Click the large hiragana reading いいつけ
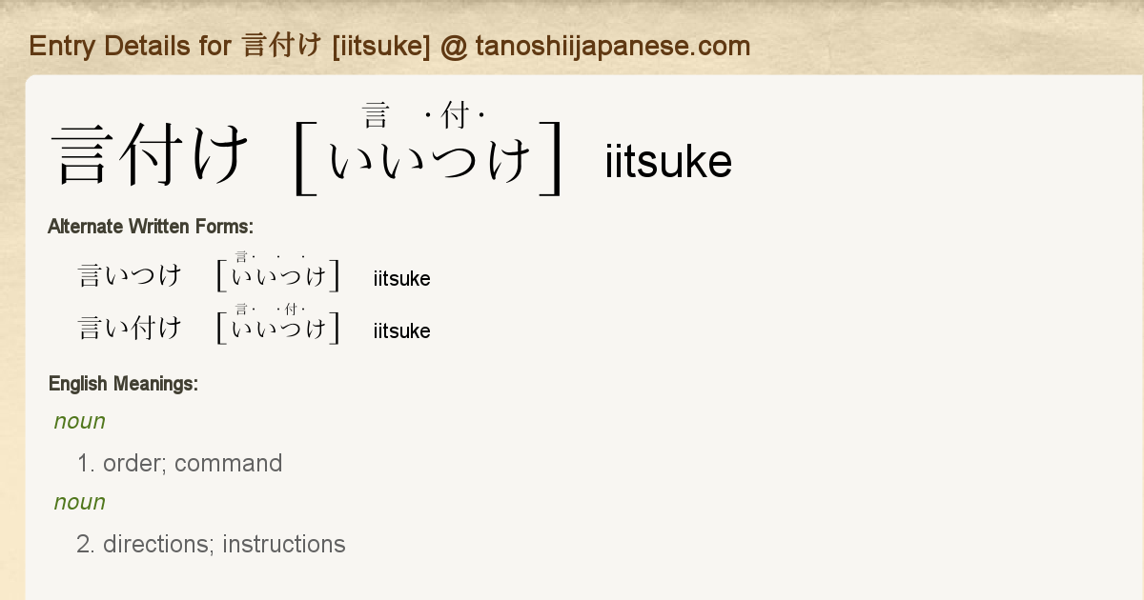The height and width of the screenshot is (600, 1144). 430,158
